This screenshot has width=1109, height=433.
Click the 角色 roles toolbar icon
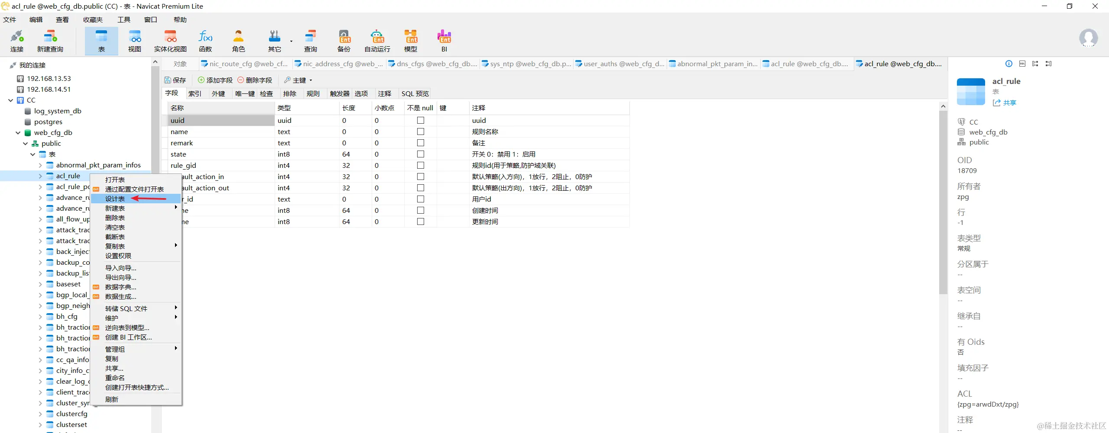[x=239, y=41]
